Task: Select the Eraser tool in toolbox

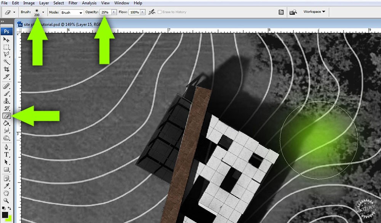Action: coord(6,116)
